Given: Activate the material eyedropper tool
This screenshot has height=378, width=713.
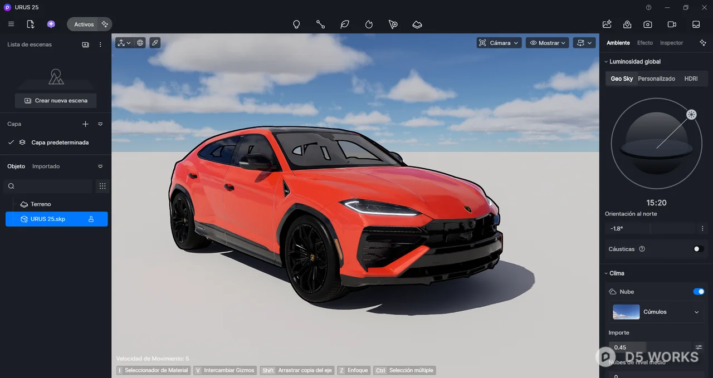Looking at the screenshot, I should [x=155, y=43].
